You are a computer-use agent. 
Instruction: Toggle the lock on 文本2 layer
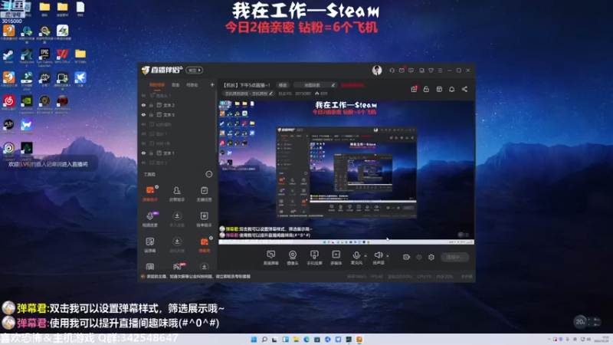pos(151,105)
